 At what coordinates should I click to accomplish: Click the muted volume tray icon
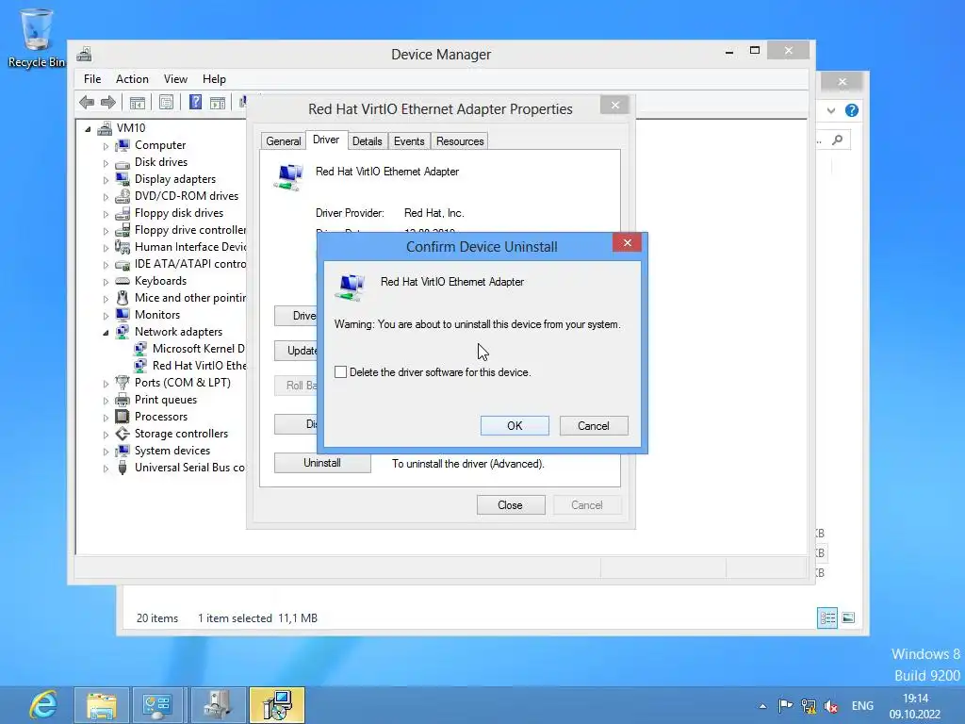(x=831, y=706)
